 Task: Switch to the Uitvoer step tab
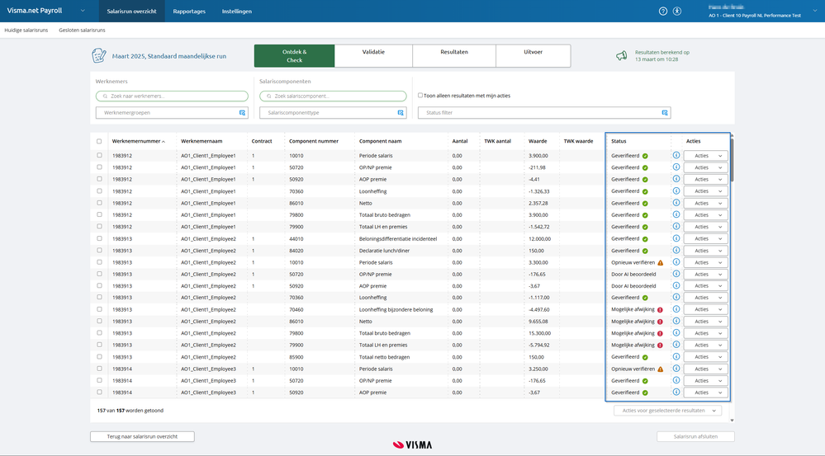pos(533,56)
